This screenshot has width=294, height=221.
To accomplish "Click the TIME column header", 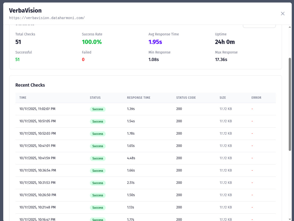I will click(x=23, y=98).
